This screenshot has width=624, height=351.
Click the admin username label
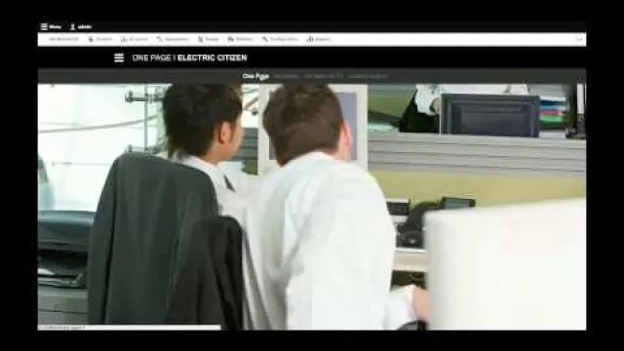click(x=85, y=26)
